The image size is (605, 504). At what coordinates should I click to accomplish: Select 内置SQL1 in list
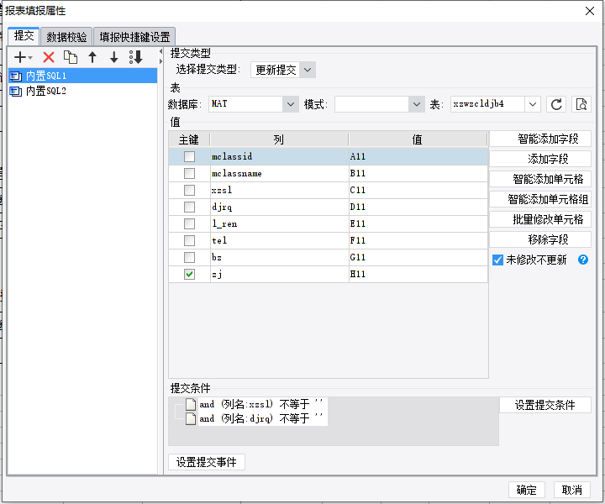82,76
